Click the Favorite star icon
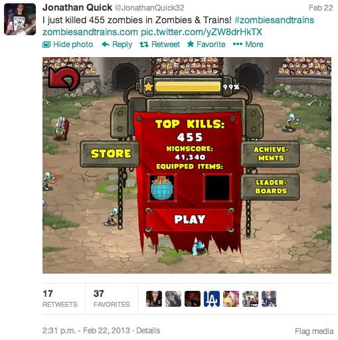 [x=191, y=44]
